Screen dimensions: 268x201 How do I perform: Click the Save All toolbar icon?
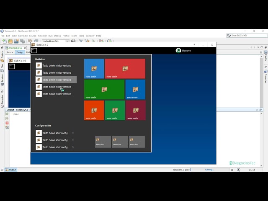point(22,41)
